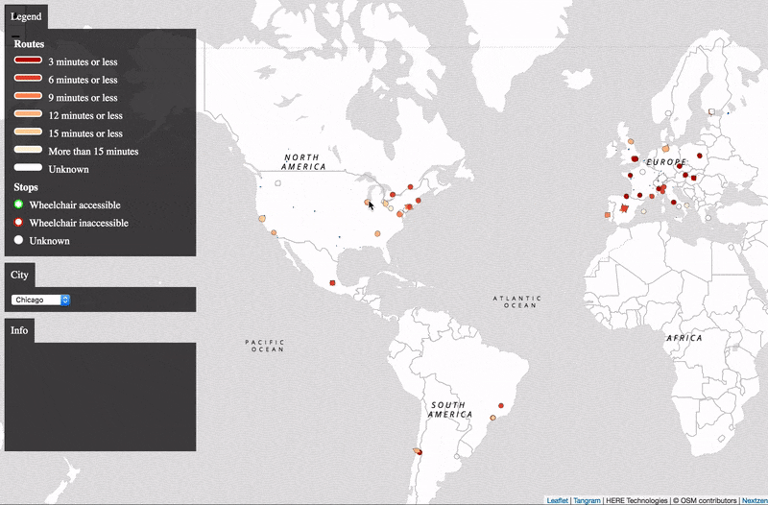Open the Chicago city dropdown
The width and height of the screenshot is (768, 505).
[40, 300]
